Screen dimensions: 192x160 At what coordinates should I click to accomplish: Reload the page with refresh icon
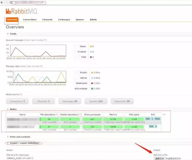coord(11,2)
